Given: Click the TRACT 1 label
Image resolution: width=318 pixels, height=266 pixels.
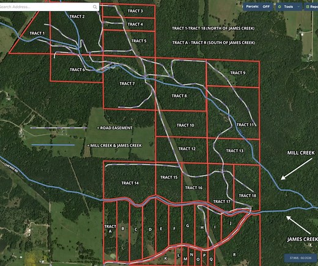Looking at the screenshot, I should point(37,33).
